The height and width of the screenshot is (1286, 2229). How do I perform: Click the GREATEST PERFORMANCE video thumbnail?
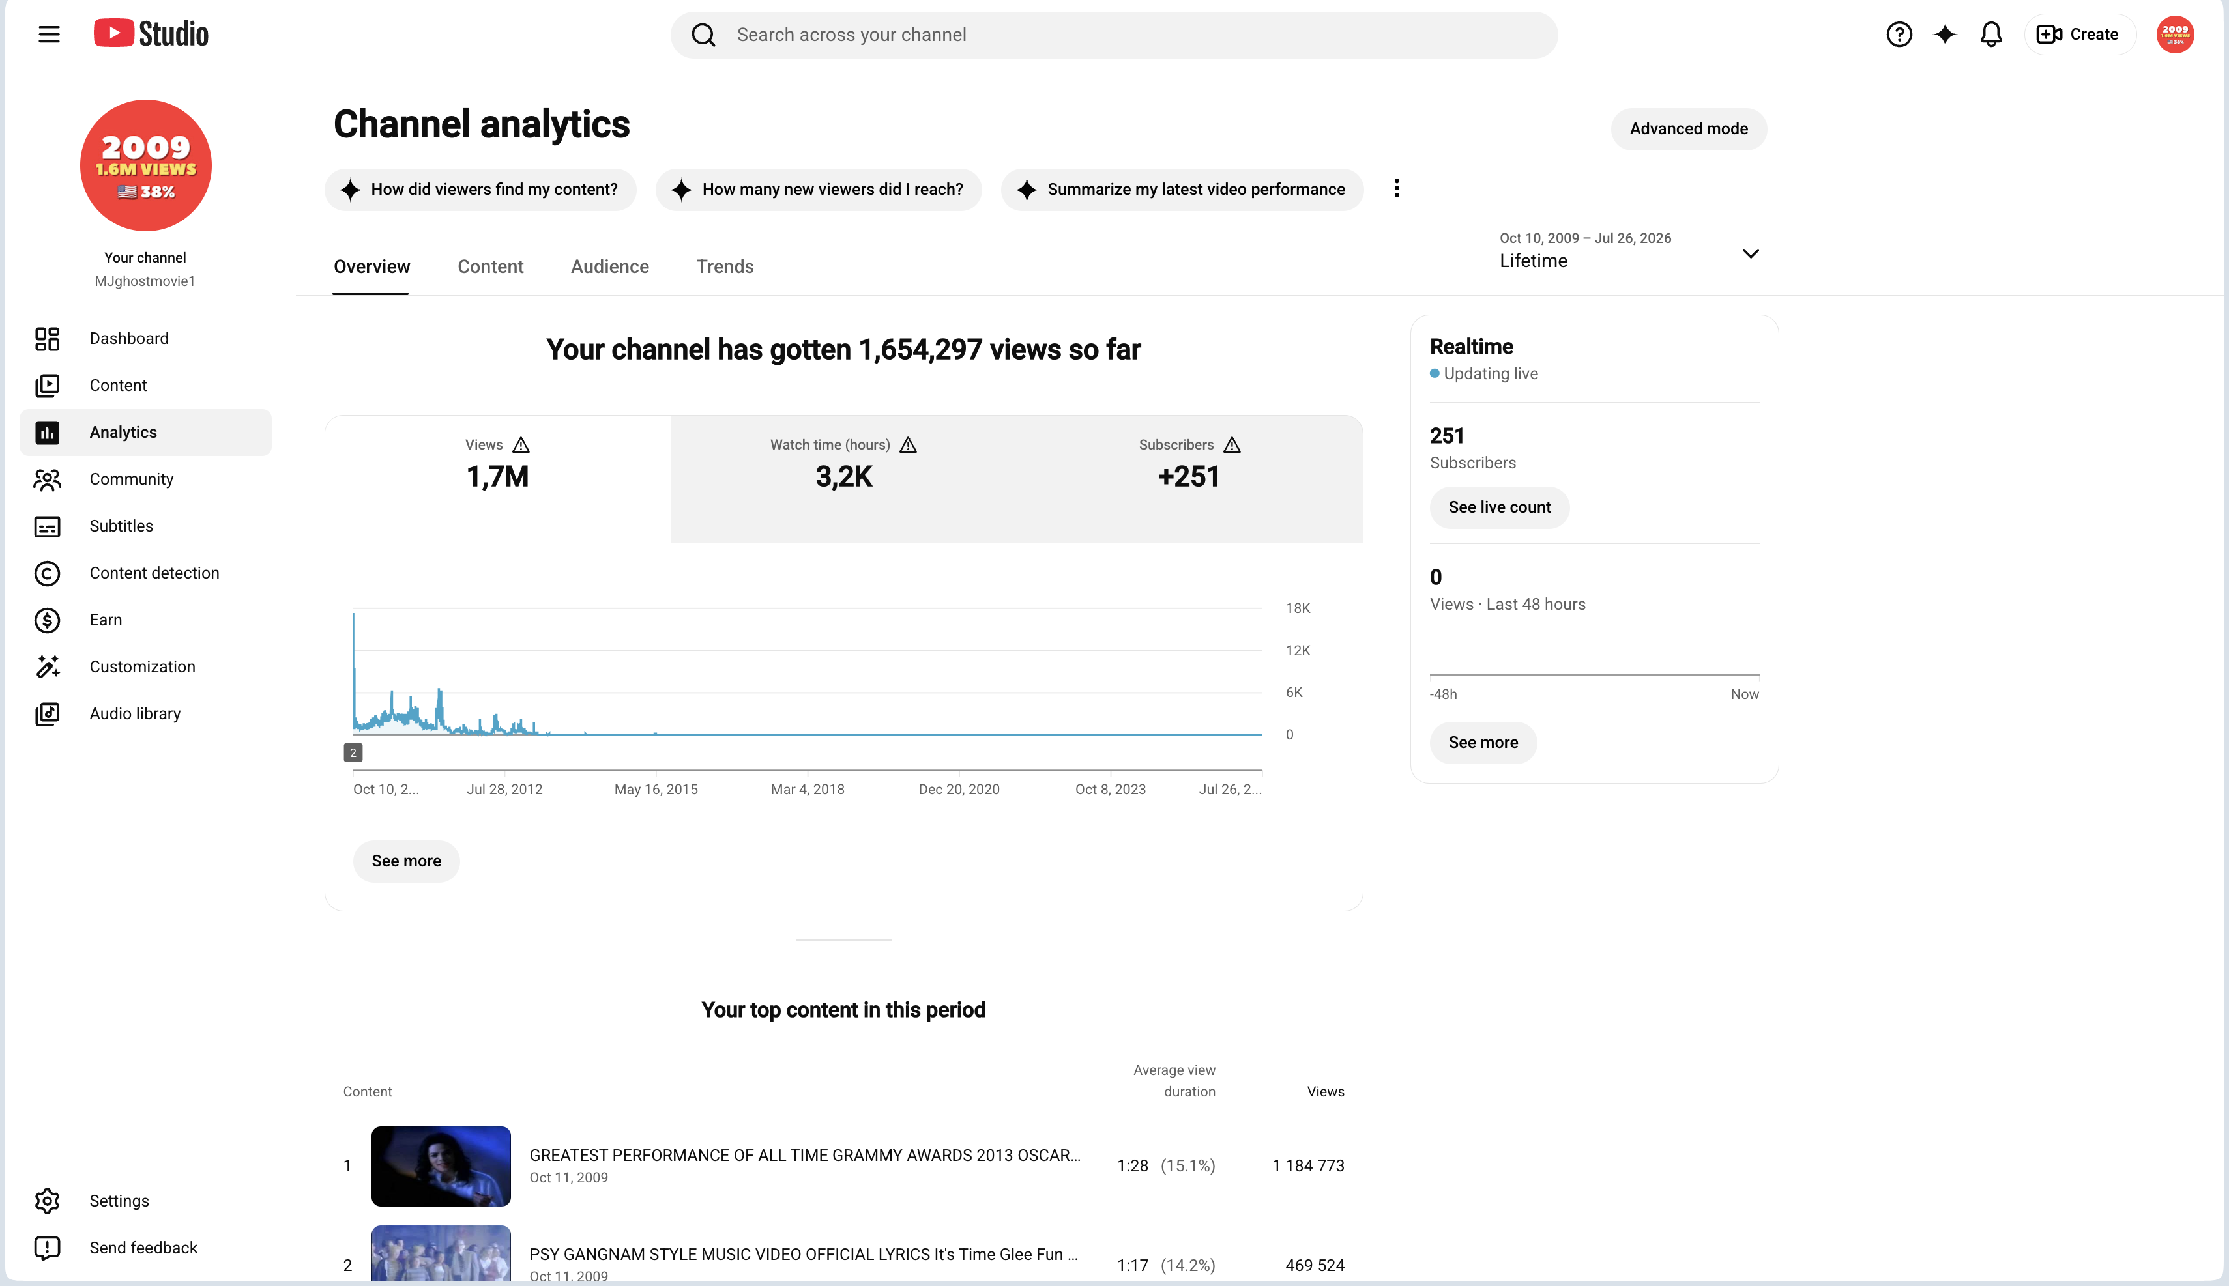(441, 1165)
